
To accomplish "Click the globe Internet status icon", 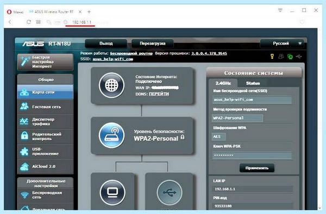I will 111,85.
